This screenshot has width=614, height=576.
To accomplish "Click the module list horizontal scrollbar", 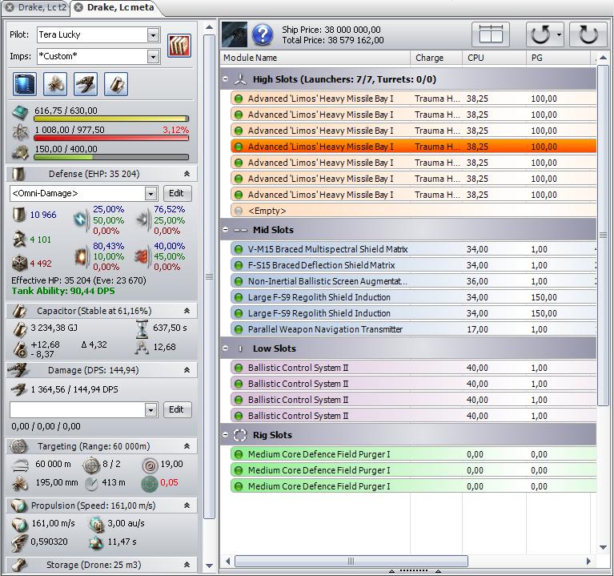I will [x=351, y=561].
